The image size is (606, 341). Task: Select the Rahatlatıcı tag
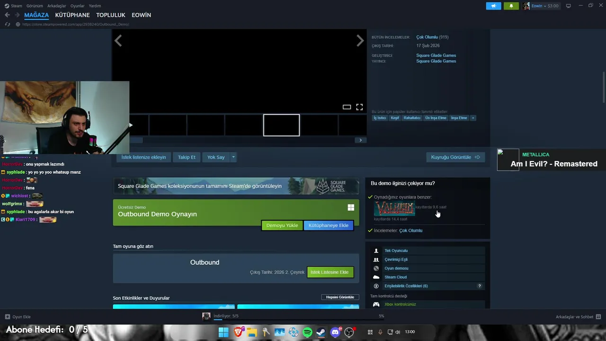click(x=412, y=118)
